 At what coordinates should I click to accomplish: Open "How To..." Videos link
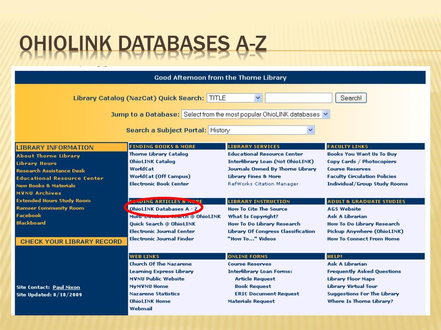[x=252, y=239]
